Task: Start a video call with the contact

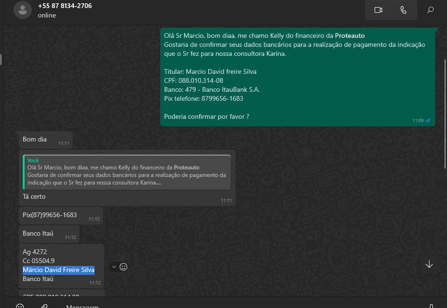Action: coord(378,10)
